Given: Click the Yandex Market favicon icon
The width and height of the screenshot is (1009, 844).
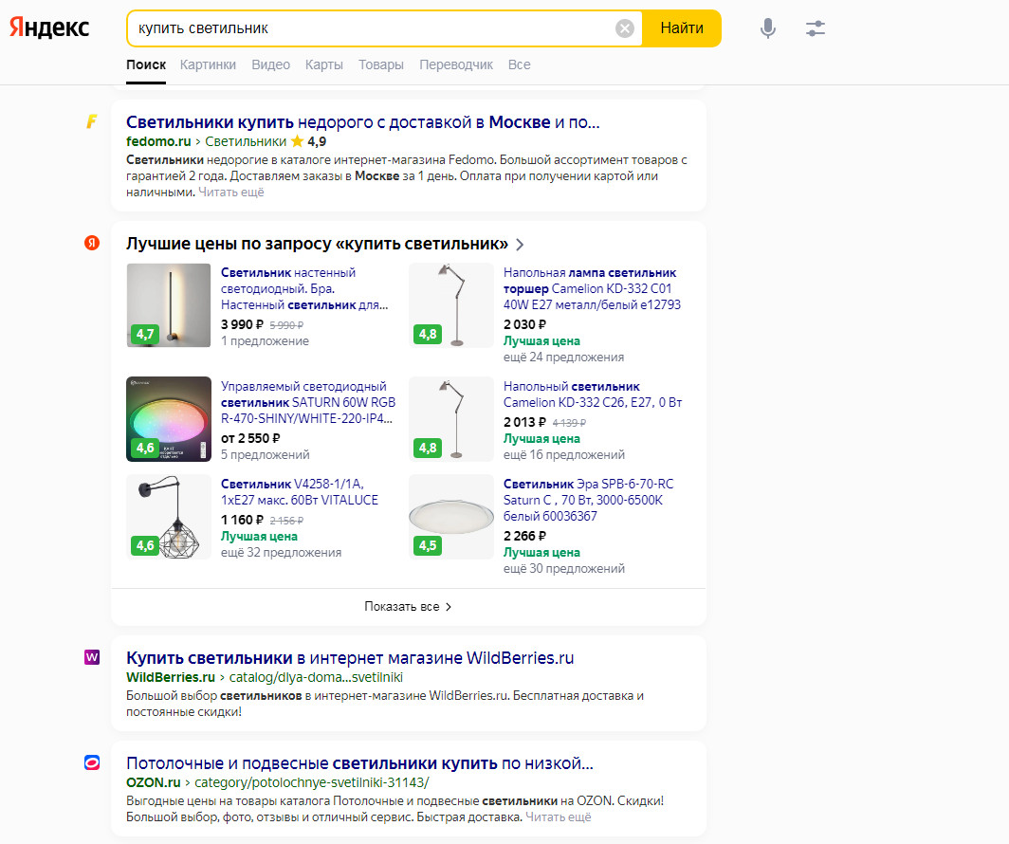Looking at the screenshot, I should (x=92, y=244).
